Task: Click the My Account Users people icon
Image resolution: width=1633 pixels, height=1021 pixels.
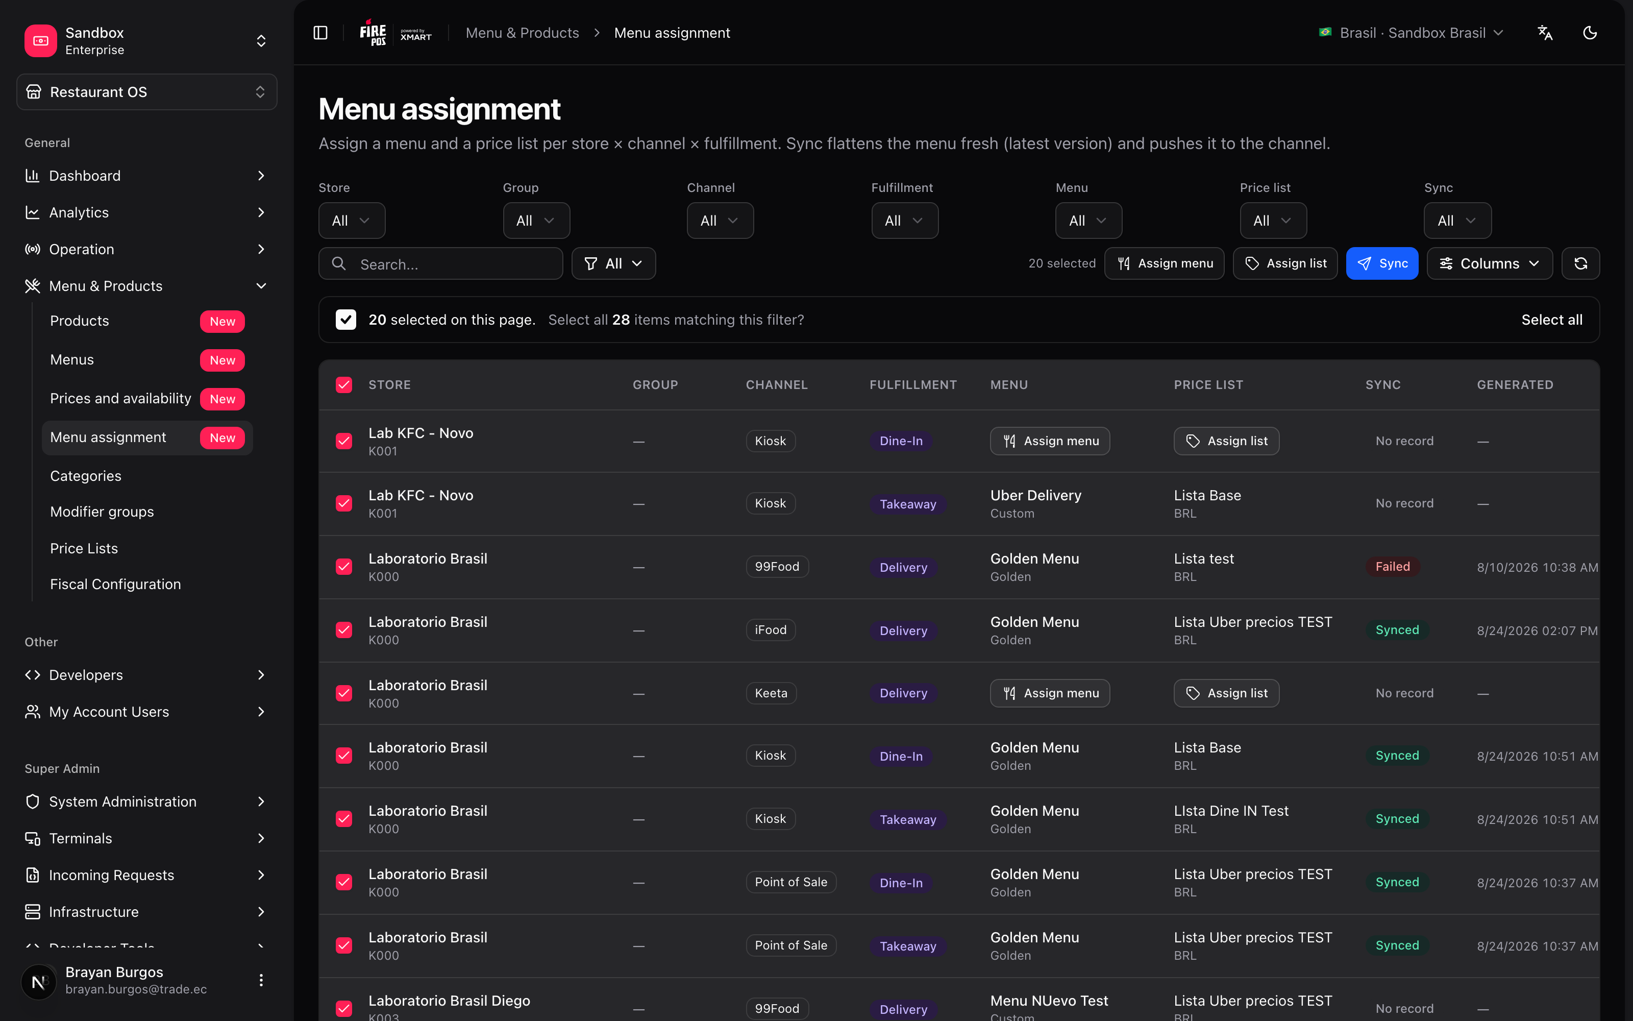Action: [x=32, y=712]
